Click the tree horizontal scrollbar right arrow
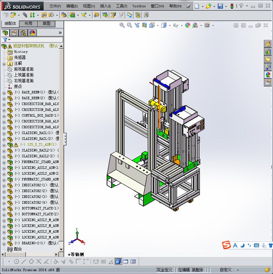Screen dimensions: 273x274 tap(56, 254)
